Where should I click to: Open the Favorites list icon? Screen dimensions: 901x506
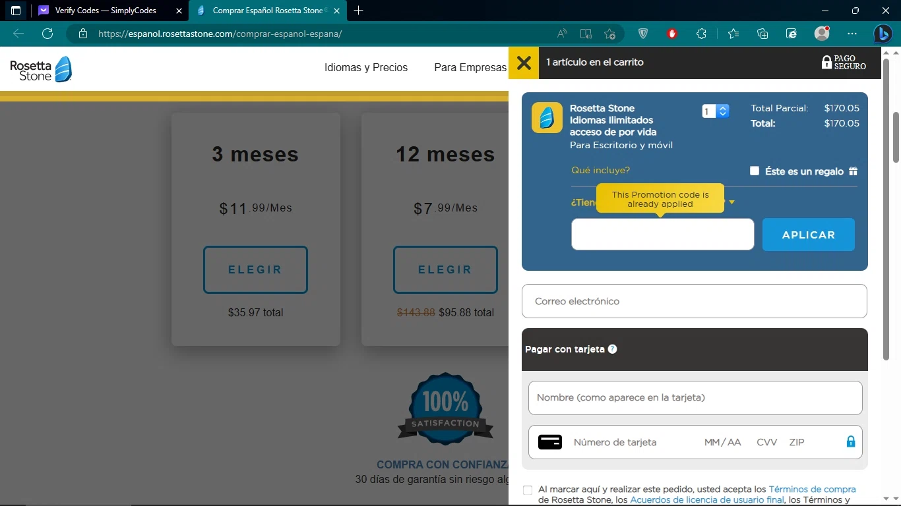(733, 34)
